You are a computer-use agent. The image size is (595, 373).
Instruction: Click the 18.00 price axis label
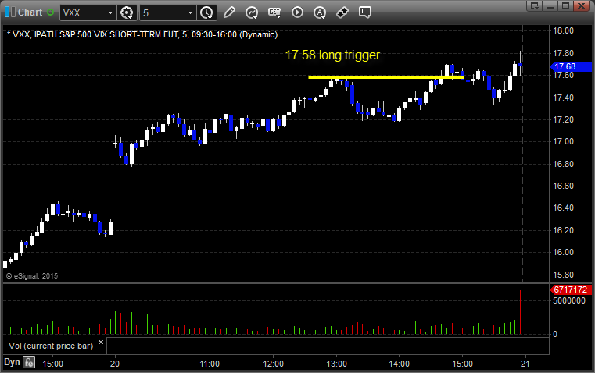coord(564,30)
